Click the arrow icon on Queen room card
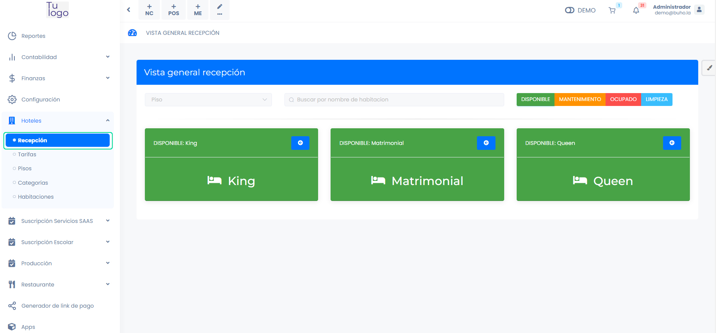The image size is (716, 333). 672,143
